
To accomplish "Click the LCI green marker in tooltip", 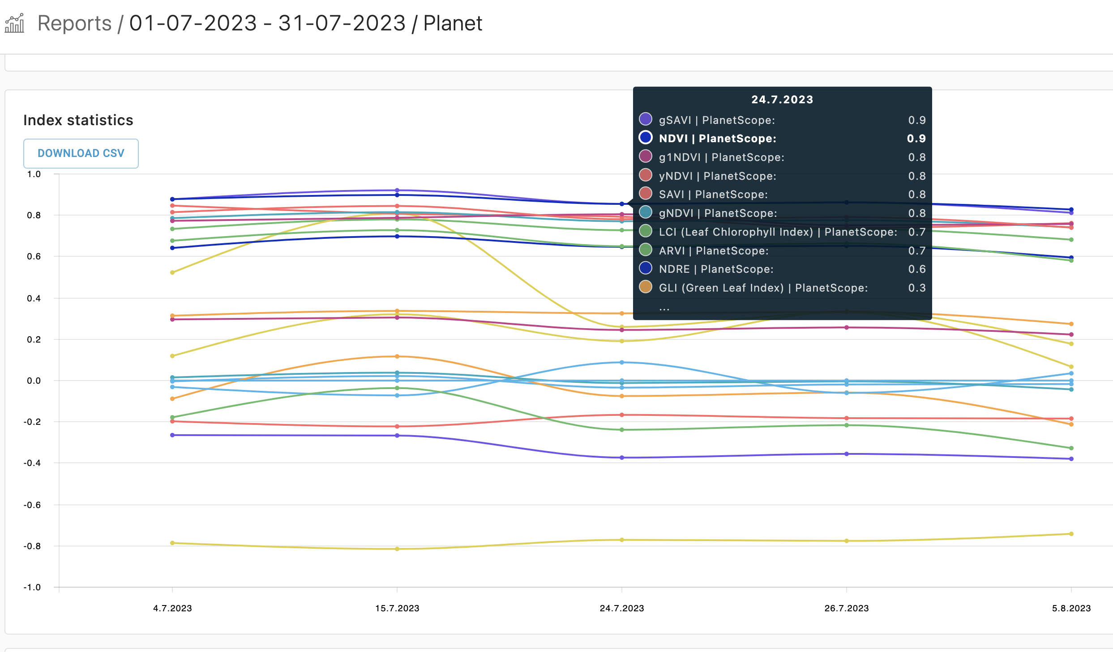I will click(x=645, y=231).
